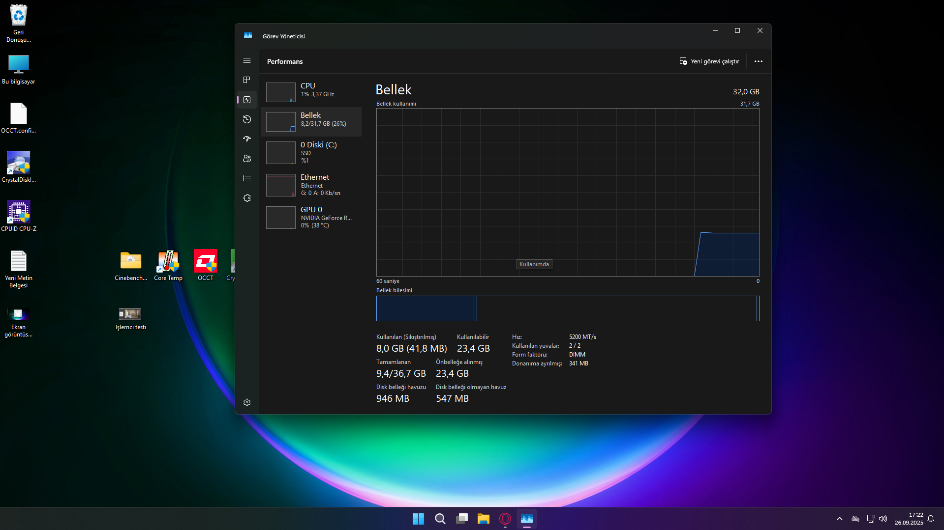Open Geri Dönüşüm recycle bin desktop icon
This screenshot has width=944, height=530.
(x=19, y=24)
